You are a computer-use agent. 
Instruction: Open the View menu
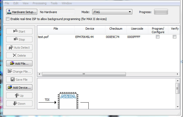pyautogui.click(x=25, y=3)
